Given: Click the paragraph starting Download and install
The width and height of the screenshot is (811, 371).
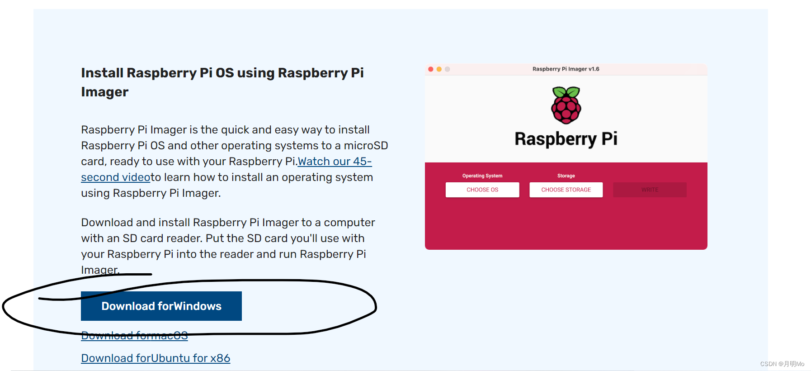Looking at the screenshot, I should click(x=228, y=246).
